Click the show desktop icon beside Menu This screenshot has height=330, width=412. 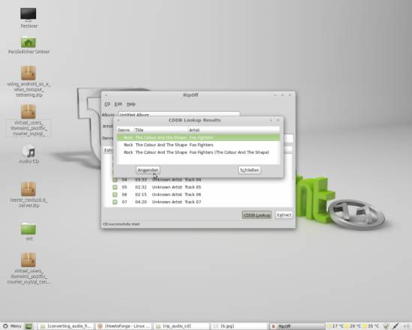29,326
